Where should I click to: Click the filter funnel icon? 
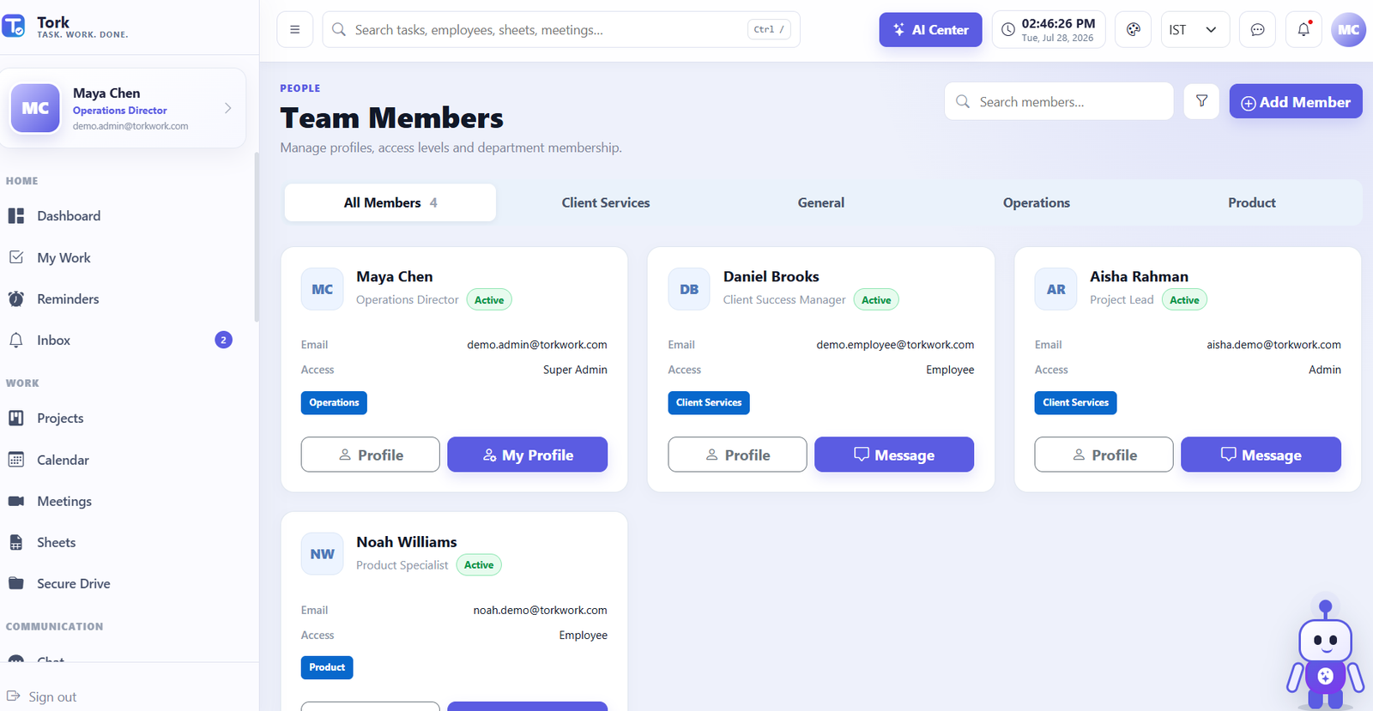coord(1201,101)
